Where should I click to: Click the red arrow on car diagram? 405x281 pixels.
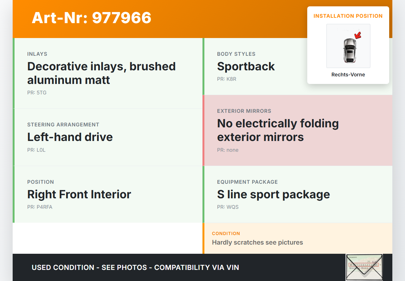[358, 35]
